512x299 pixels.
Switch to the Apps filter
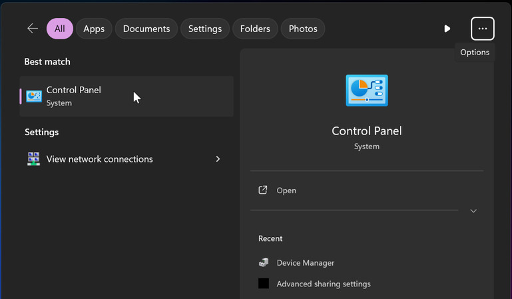click(x=94, y=29)
